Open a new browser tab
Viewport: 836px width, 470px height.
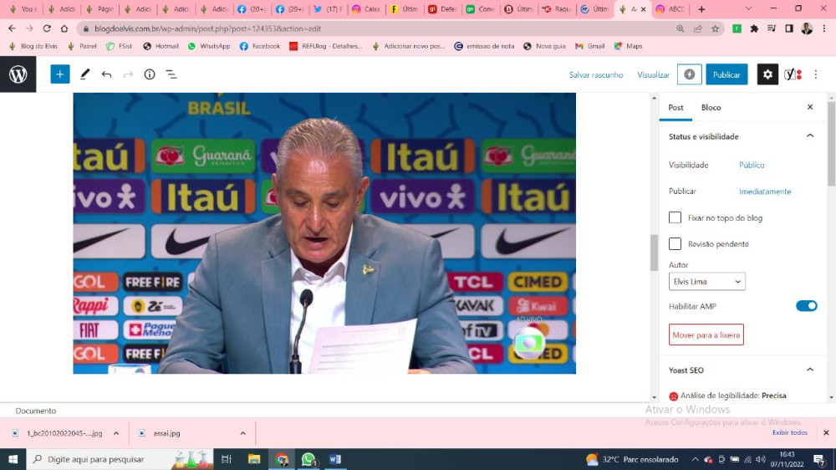[701, 9]
